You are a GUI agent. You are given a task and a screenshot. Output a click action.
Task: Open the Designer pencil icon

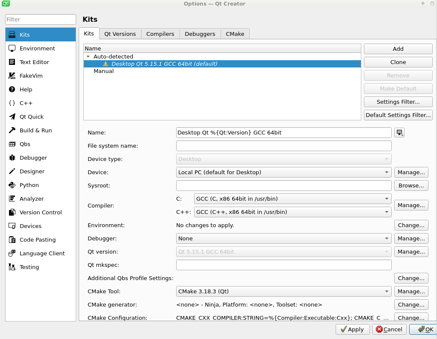click(x=12, y=171)
